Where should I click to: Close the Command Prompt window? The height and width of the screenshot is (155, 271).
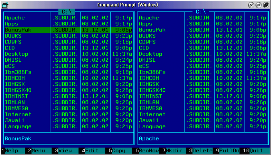coord(251,5)
